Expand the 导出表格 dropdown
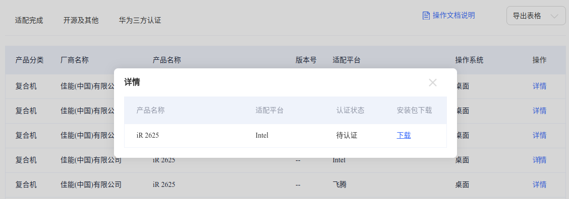Image resolution: width=569 pixels, height=199 pixels. pos(536,16)
